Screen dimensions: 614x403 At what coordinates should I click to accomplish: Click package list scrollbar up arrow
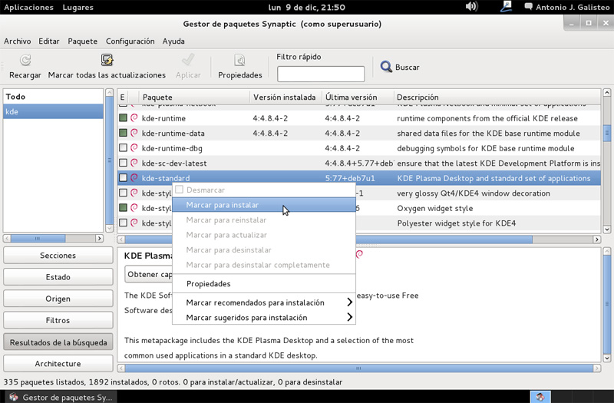click(607, 92)
